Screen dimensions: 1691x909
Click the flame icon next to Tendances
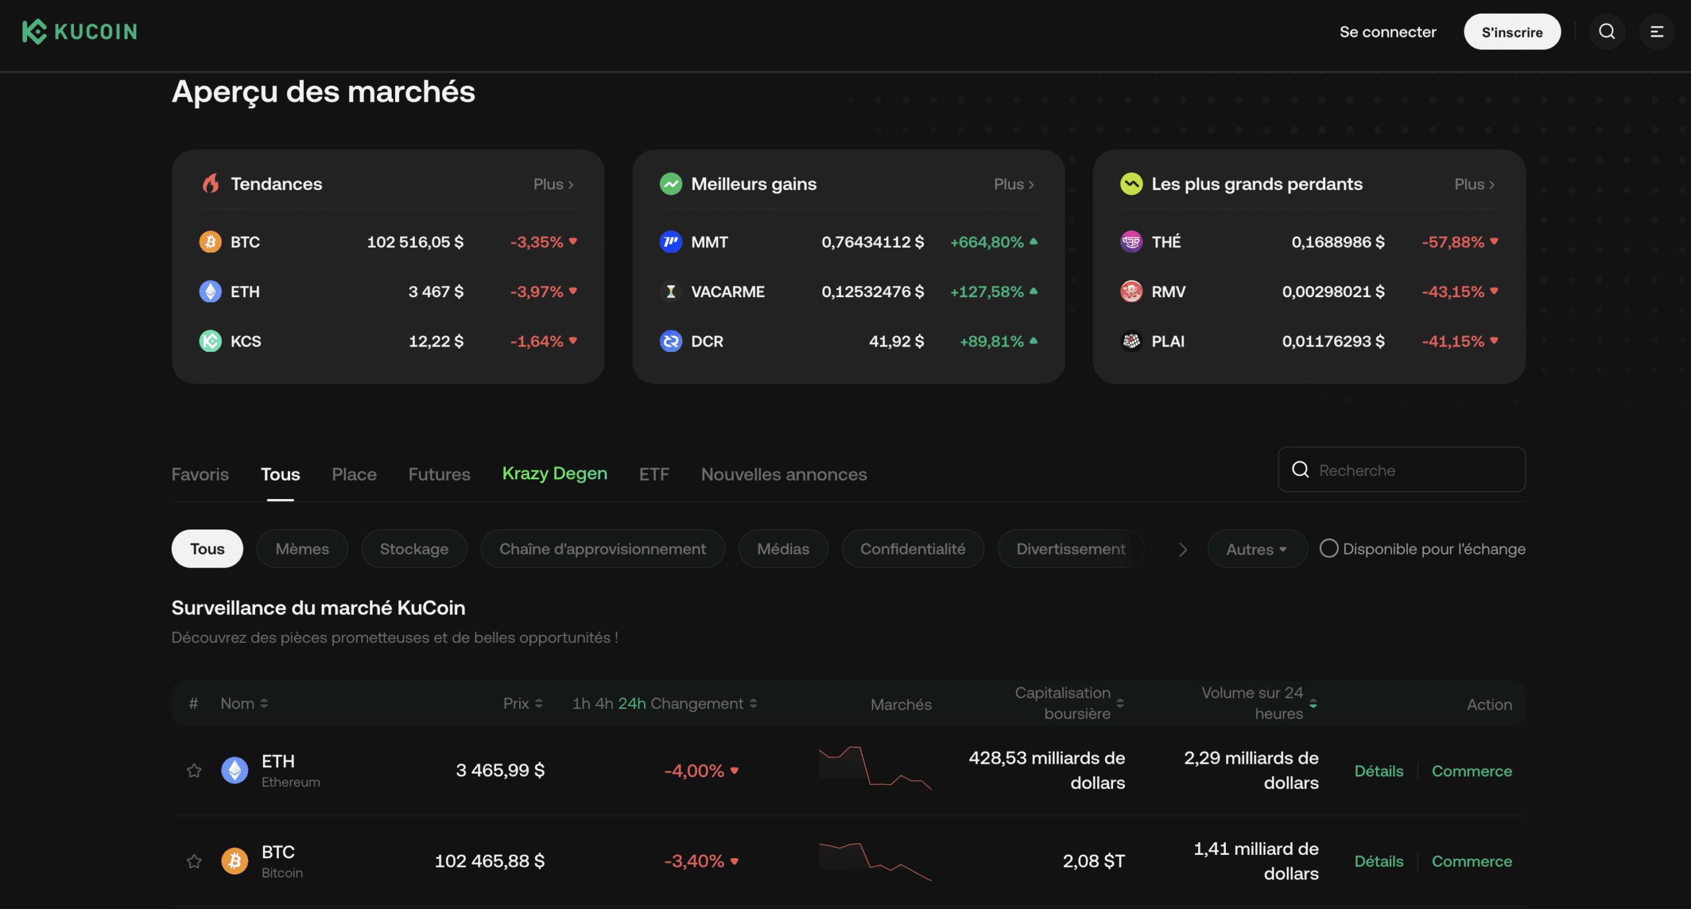[x=210, y=184]
